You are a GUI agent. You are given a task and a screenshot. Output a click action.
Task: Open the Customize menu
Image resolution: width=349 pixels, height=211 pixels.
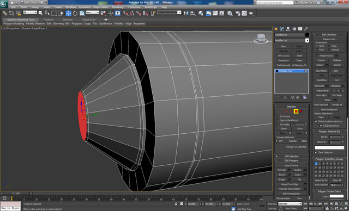tap(134, 7)
